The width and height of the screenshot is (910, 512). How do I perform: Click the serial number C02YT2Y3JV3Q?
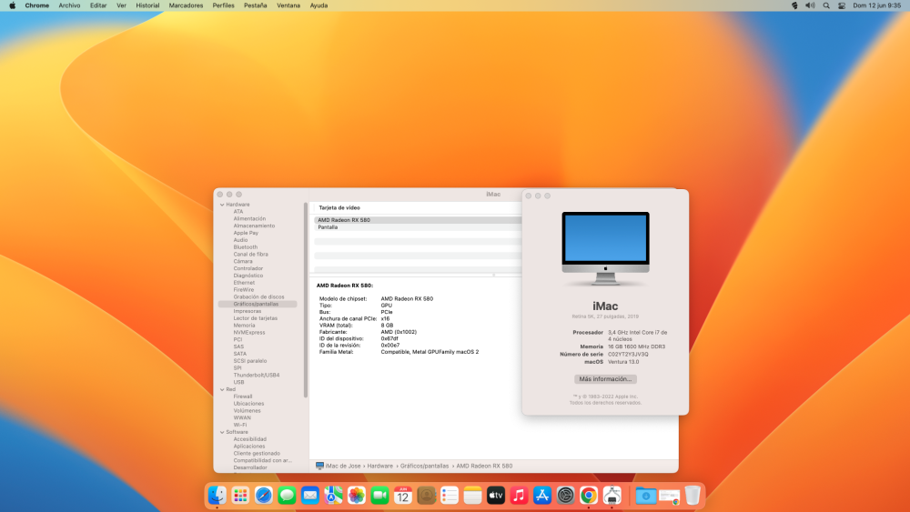click(628, 355)
